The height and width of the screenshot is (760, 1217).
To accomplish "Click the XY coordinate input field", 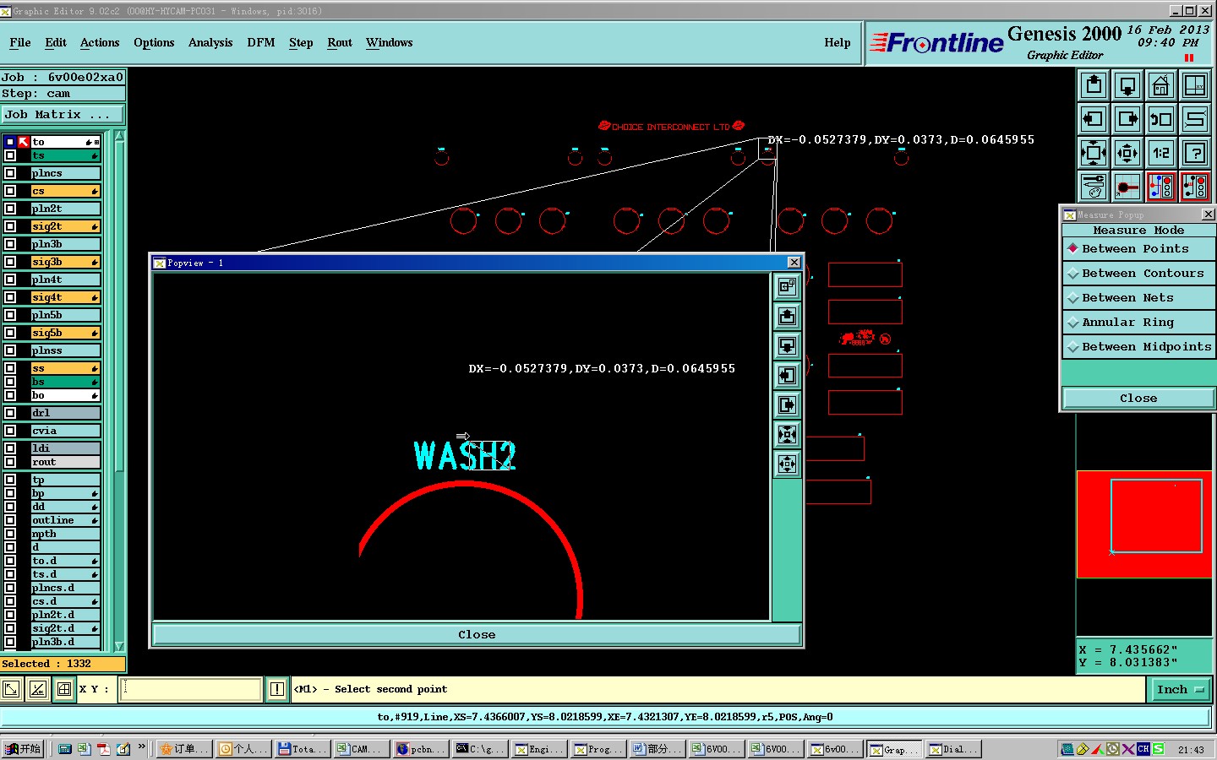I will click(x=190, y=690).
